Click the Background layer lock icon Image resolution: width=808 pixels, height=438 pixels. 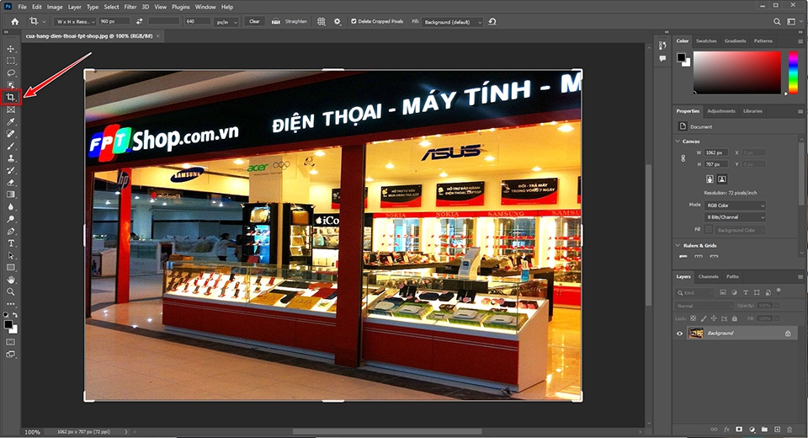(x=788, y=334)
